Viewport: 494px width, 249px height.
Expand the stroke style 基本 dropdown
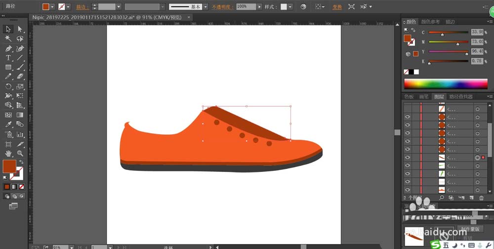tap(206, 7)
